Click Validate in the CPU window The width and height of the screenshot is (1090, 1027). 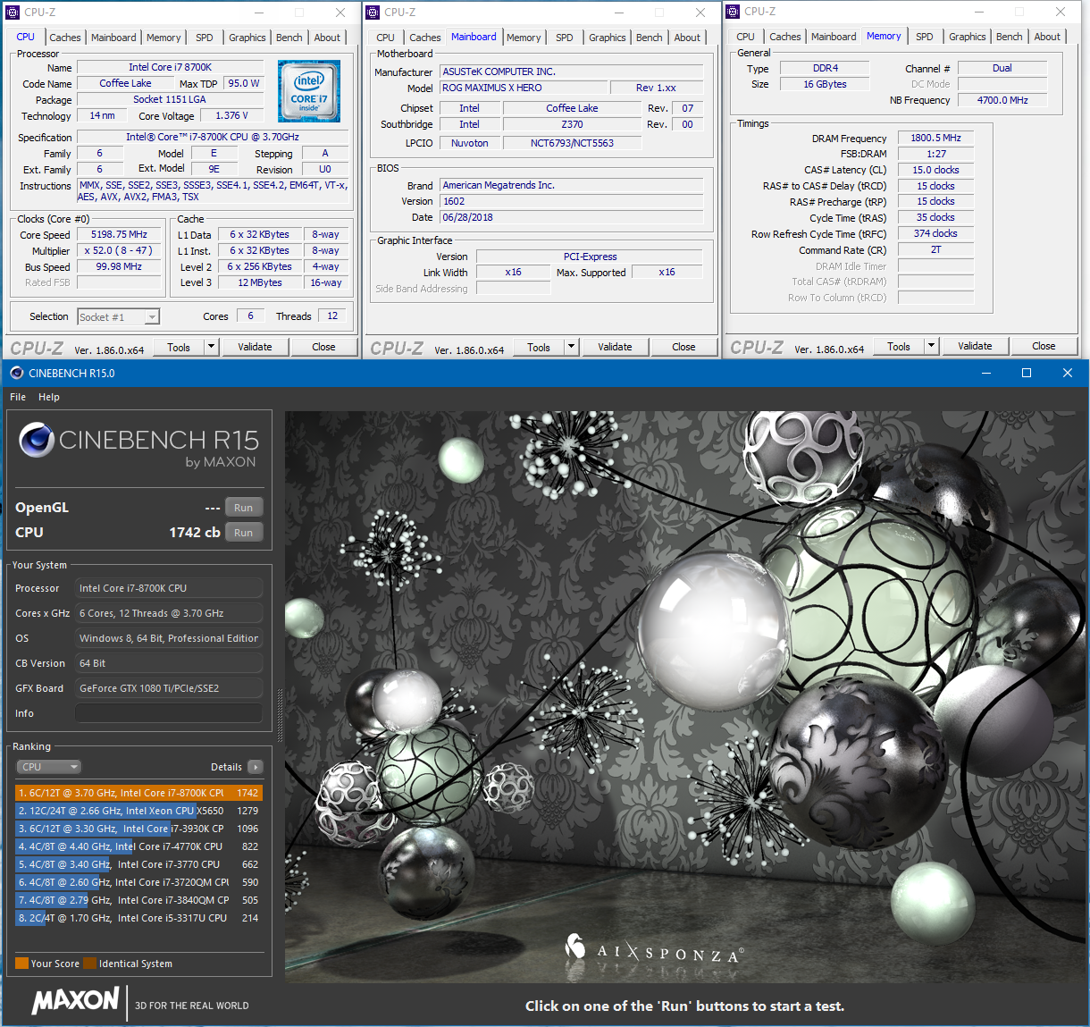click(255, 347)
